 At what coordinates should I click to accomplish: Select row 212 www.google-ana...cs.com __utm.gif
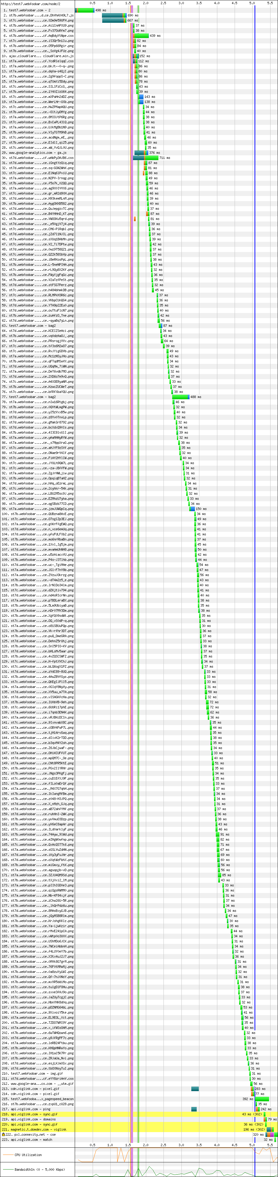pos(37,1084)
